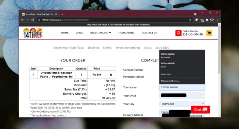The image size is (239, 129).
Task: Remove the Chicken Fajita item with X
Action: [111, 75]
